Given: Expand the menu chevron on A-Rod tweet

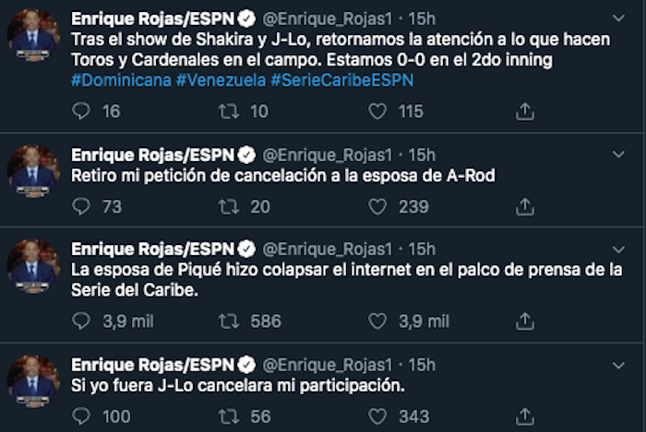Looking at the screenshot, I should (616, 155).
